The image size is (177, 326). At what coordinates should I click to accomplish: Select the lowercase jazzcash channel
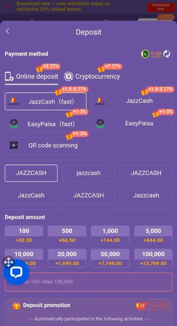pos(88,173)
